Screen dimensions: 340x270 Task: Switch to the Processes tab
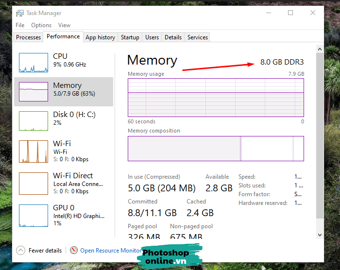pos(28,37)
